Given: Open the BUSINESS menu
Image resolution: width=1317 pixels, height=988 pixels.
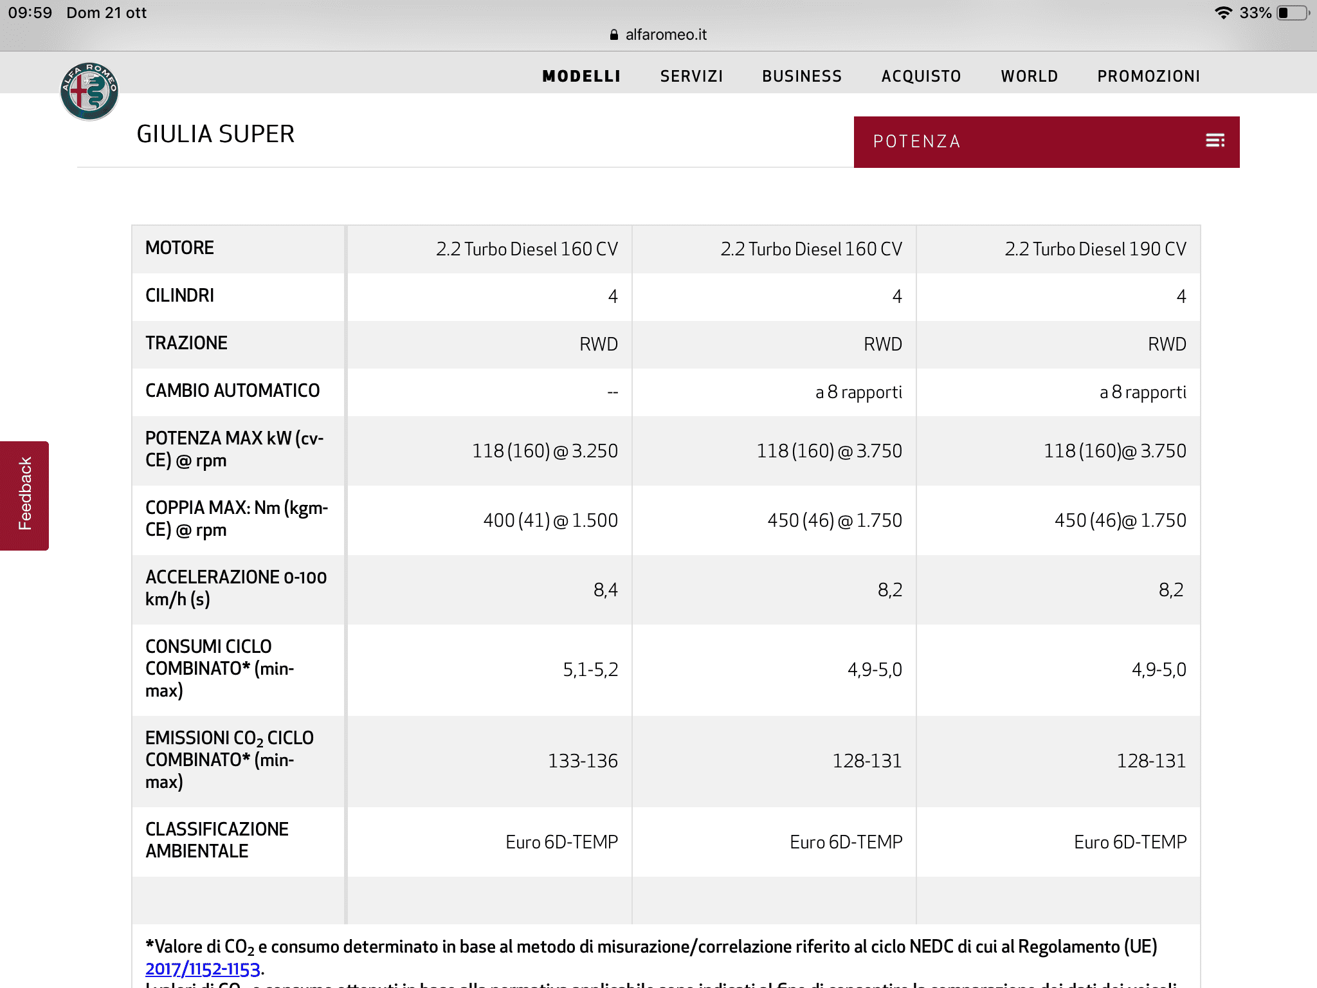Looking at the screenshot, I should coord(802,77).
